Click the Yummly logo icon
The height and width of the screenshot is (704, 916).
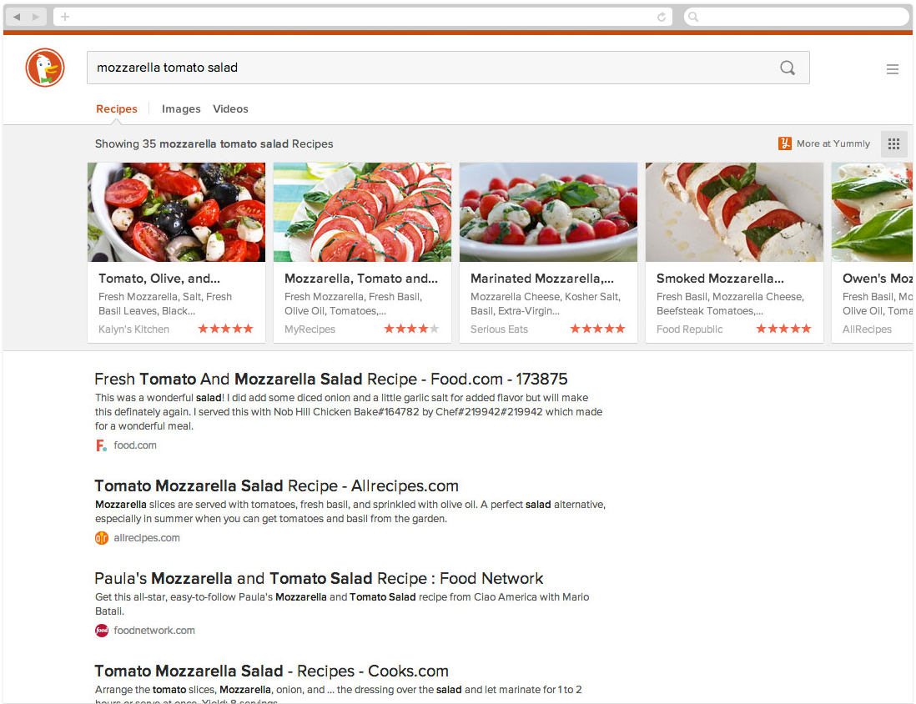[784, 143]
